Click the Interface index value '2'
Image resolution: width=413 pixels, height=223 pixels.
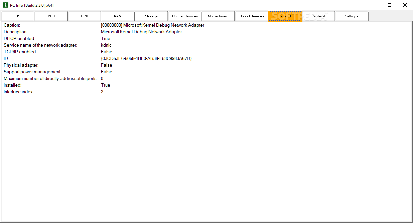click(102, 92)
